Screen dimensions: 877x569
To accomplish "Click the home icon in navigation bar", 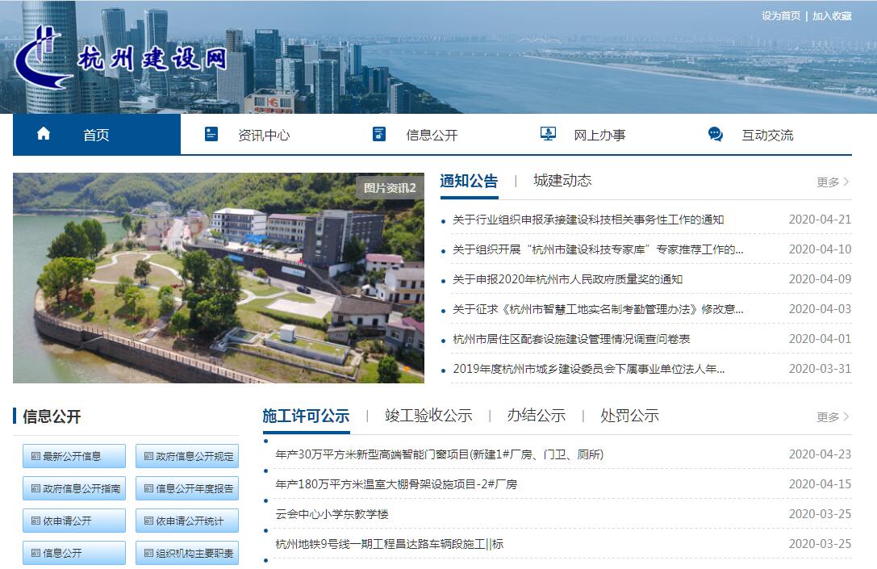I will click(x=43, y=134).
